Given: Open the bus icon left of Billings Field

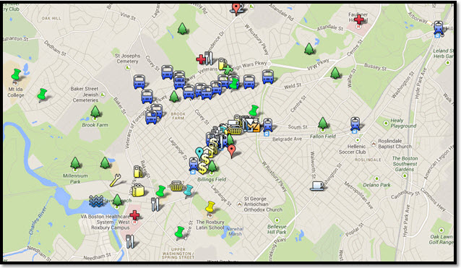Looking at the screenshot, I should pos(194,164).
